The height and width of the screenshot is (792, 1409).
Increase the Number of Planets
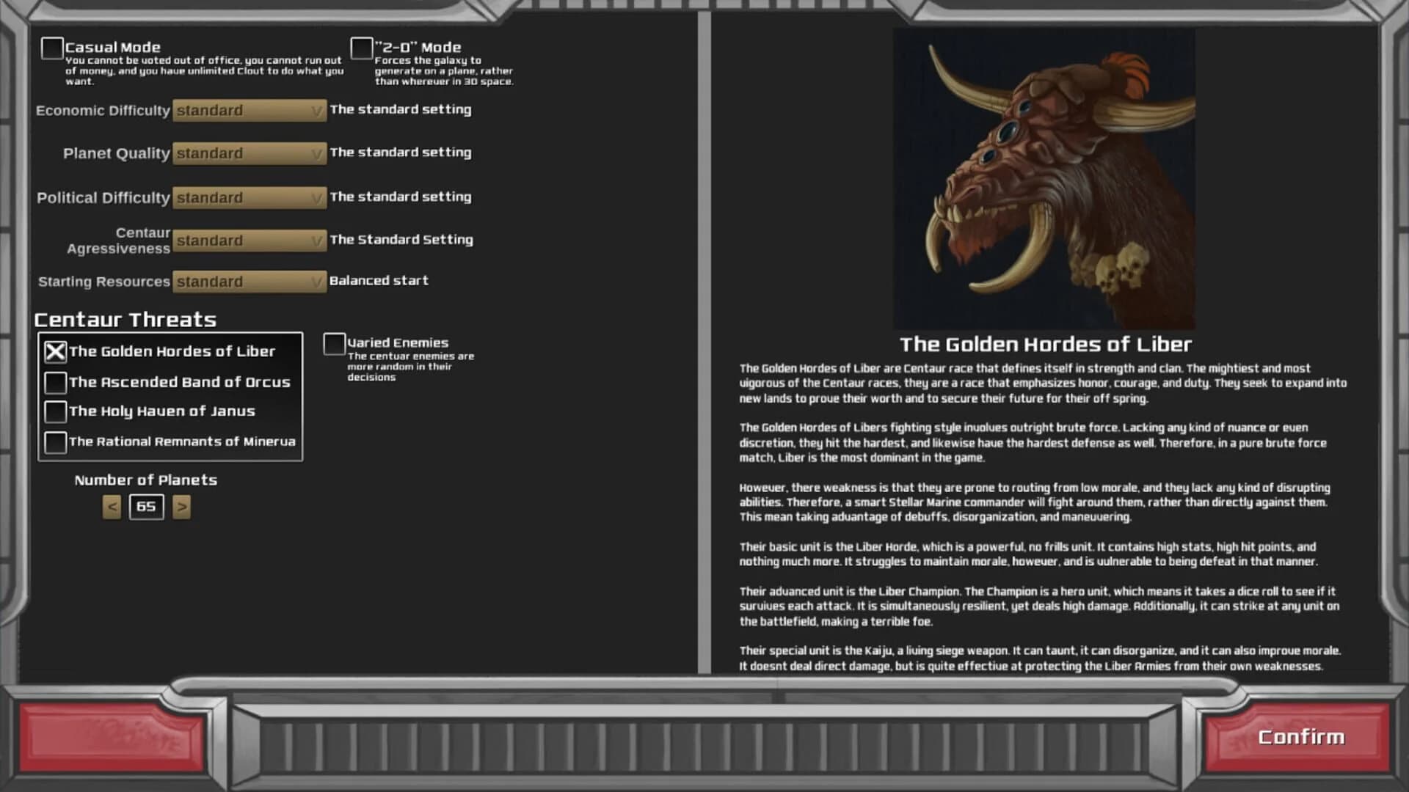(x=181, y=507)
